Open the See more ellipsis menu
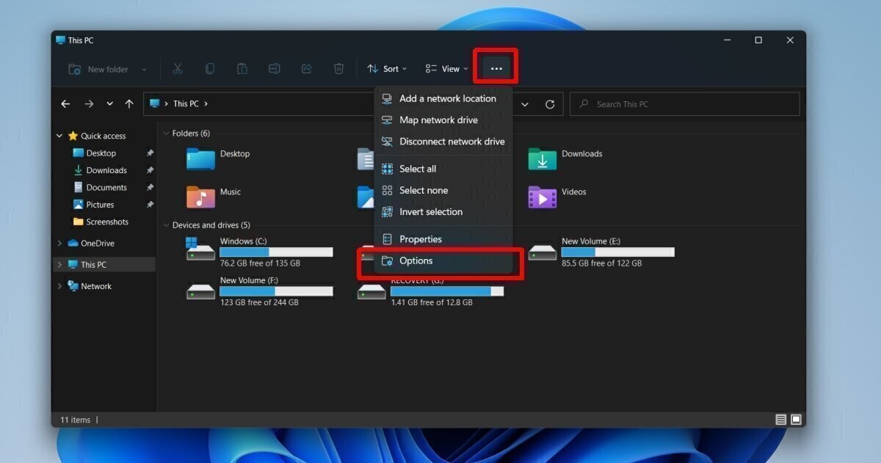This screenshot has width=881, height=463. [495, 68]
